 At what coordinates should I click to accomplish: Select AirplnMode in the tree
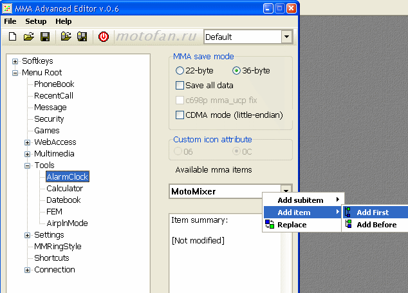tap(67, 223)
